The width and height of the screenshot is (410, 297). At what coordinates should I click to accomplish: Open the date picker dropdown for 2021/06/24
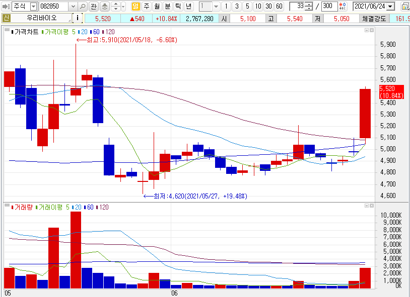tap(390, 6)
